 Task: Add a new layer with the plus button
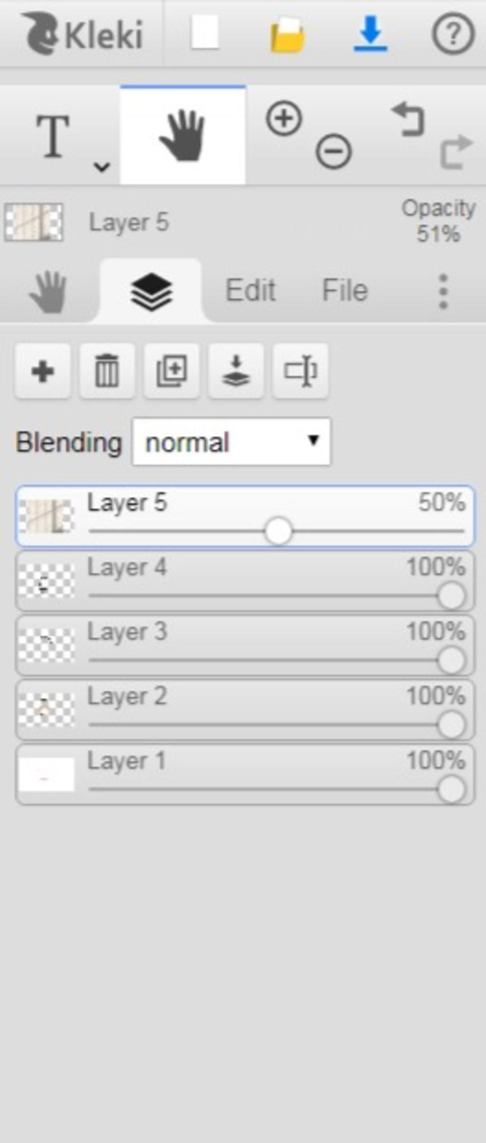click(x=43, y=371)
